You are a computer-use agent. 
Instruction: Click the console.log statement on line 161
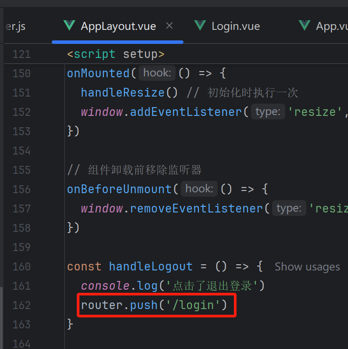[172, 286]
